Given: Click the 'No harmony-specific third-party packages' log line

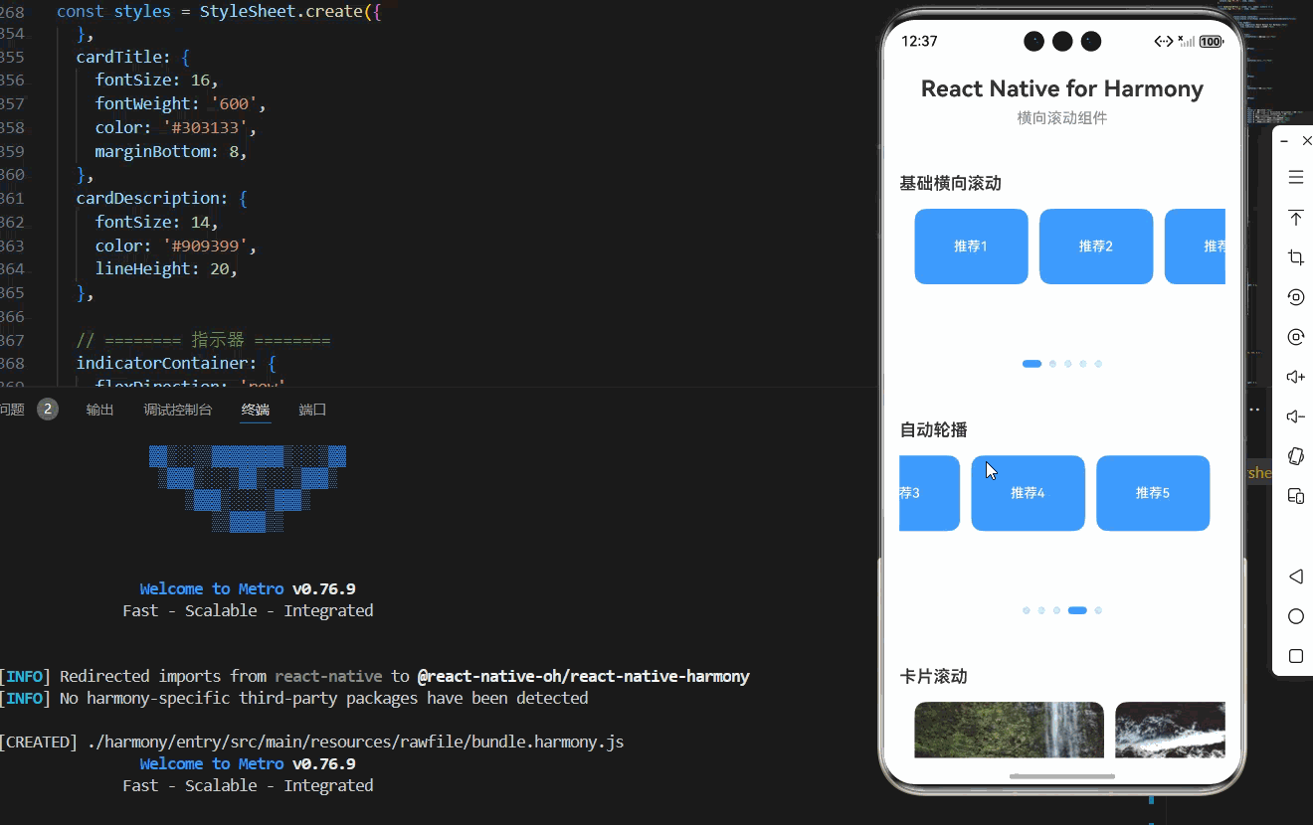Looking at the screenshot, I should point(323,698).
